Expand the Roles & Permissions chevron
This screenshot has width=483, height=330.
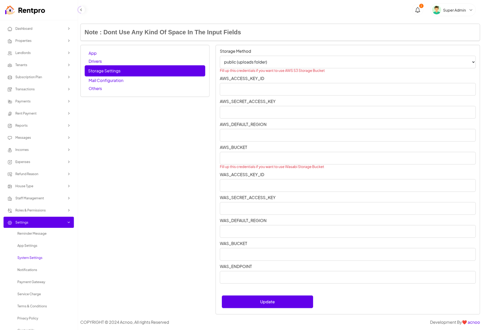(x=69, y=210)
